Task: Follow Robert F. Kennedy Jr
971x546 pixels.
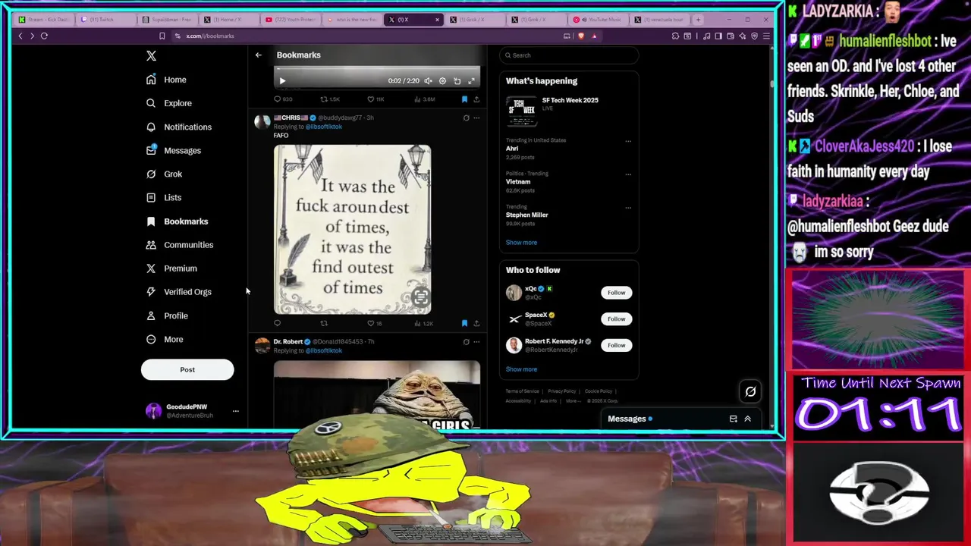Action: 616,345
